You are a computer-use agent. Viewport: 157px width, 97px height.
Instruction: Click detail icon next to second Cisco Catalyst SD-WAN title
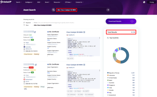pos(84,65)
